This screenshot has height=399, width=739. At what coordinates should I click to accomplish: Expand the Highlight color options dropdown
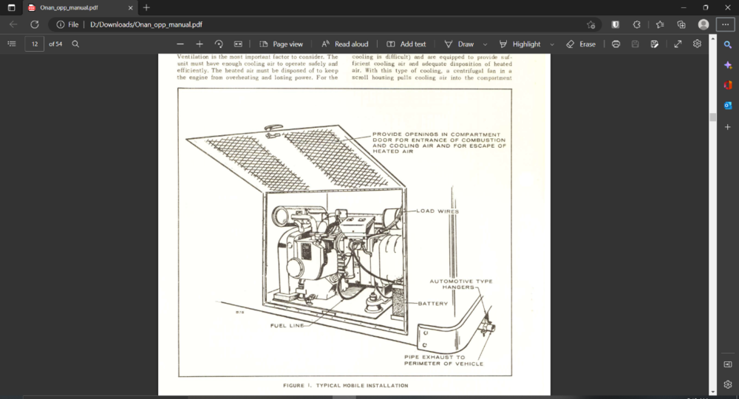[551, 44]
